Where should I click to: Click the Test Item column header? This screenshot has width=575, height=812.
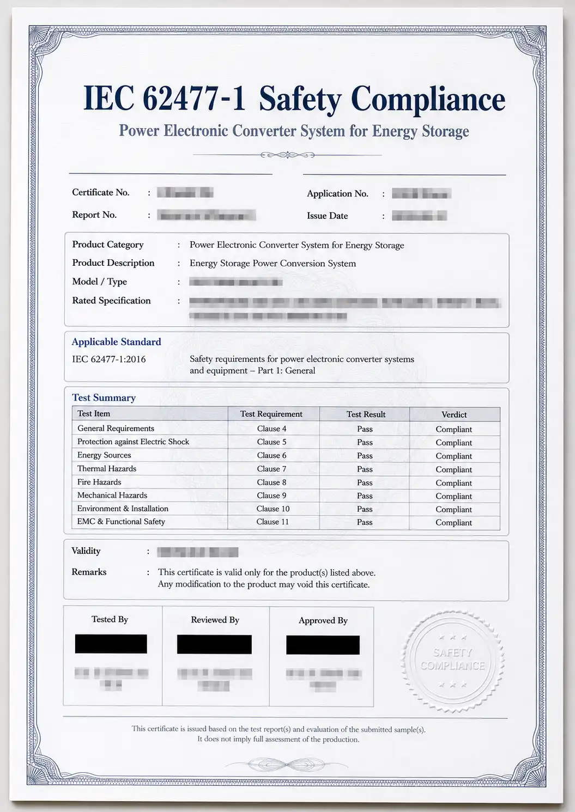click(x=94, y=414)
